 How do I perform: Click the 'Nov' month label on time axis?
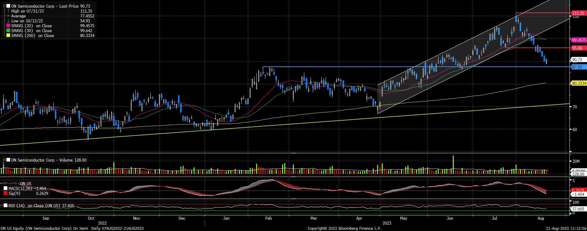[137, 218]
